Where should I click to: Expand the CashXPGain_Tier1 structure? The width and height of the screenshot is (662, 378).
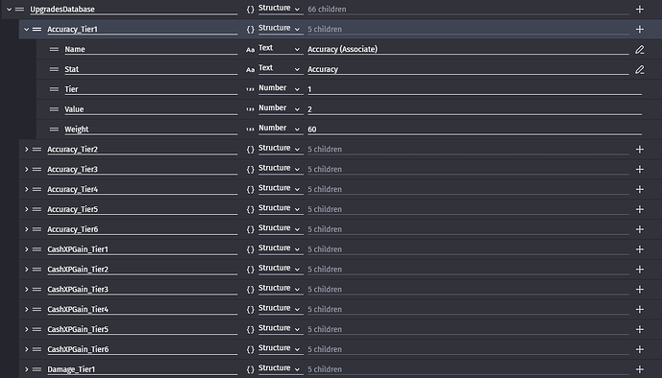(26, 249)
